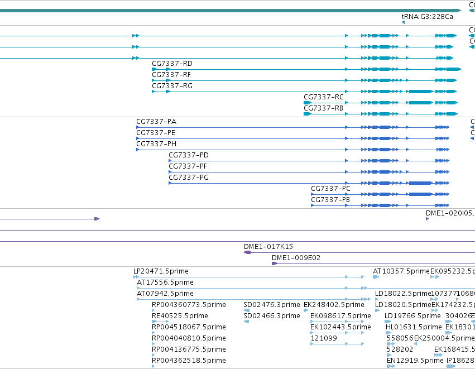475x369 pixels.
Task: Select EST SD02476.3prime
Action: 272,305
